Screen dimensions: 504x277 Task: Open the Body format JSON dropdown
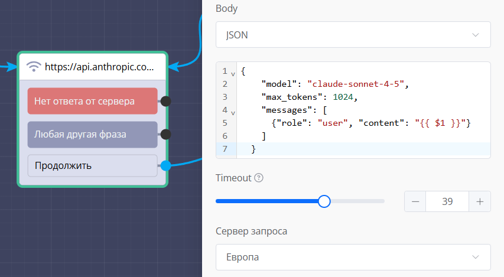[353, 35]
